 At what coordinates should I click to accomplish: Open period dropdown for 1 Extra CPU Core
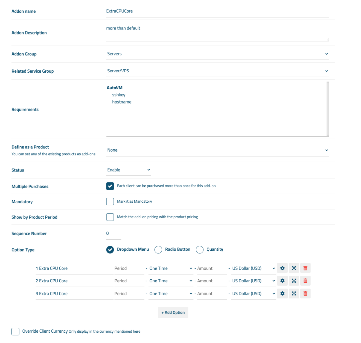(171, 268)
